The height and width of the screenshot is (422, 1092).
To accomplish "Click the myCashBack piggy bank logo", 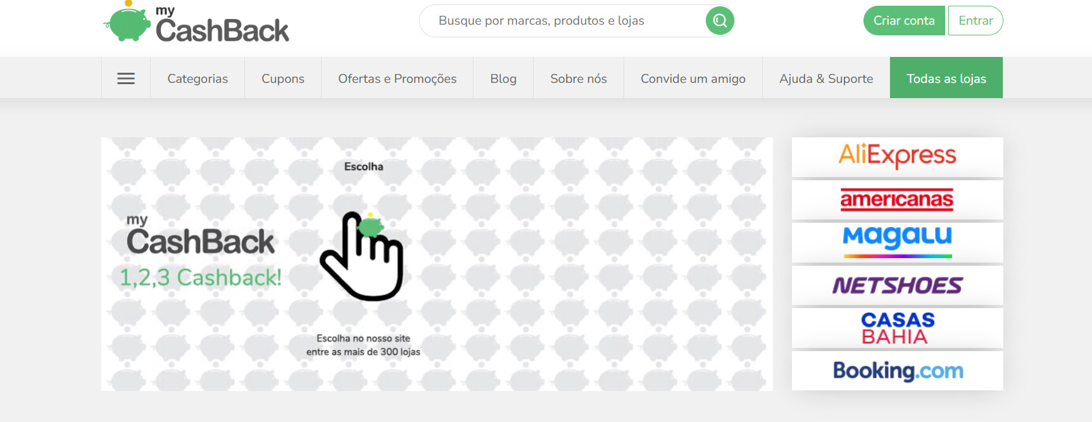I will pos(195,23).
